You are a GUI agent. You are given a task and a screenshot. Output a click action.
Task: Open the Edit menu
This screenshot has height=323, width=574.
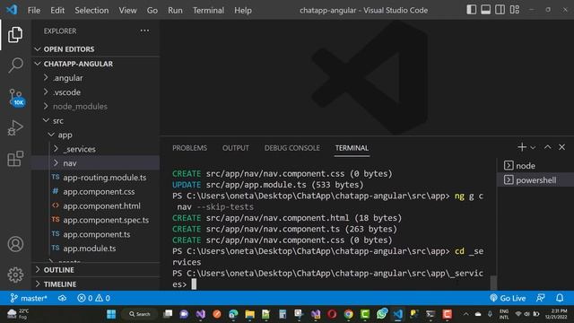[57, 10]
